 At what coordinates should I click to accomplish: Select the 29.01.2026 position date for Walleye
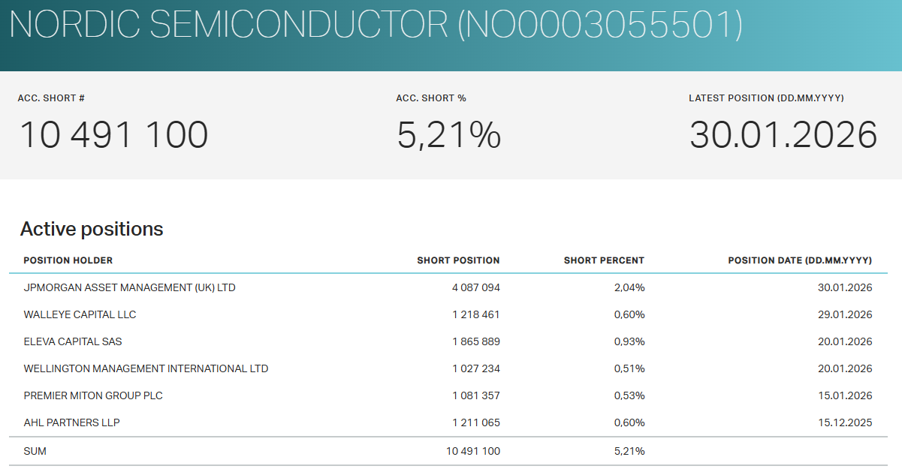[x=845, y=314]
